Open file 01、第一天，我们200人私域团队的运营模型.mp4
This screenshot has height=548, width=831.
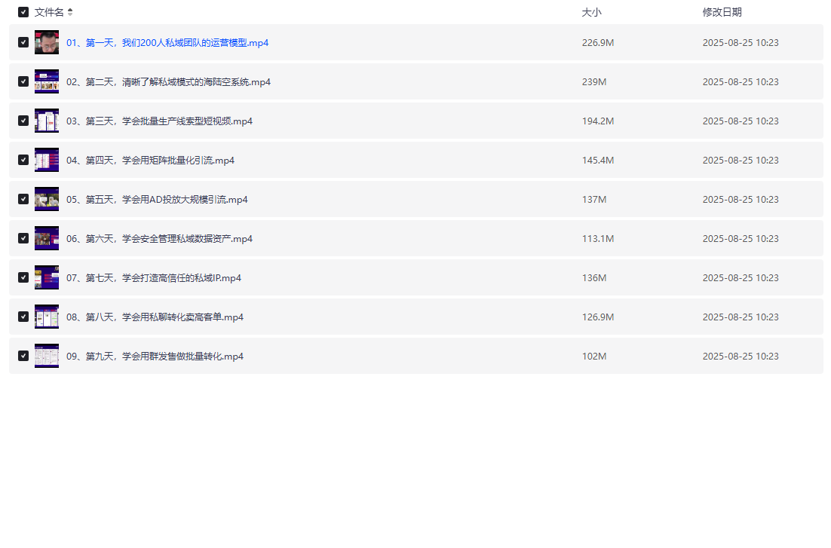point(167,43)
